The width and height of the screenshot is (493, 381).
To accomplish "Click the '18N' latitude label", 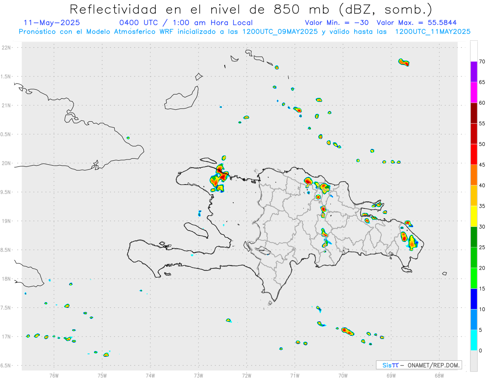I will coord(7,279).
